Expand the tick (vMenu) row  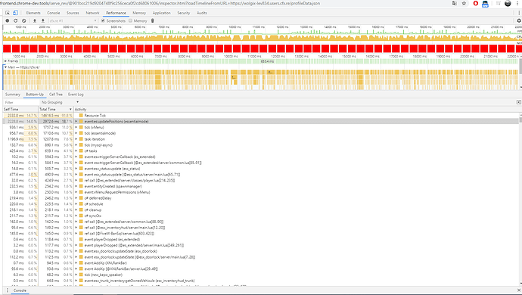76,127
